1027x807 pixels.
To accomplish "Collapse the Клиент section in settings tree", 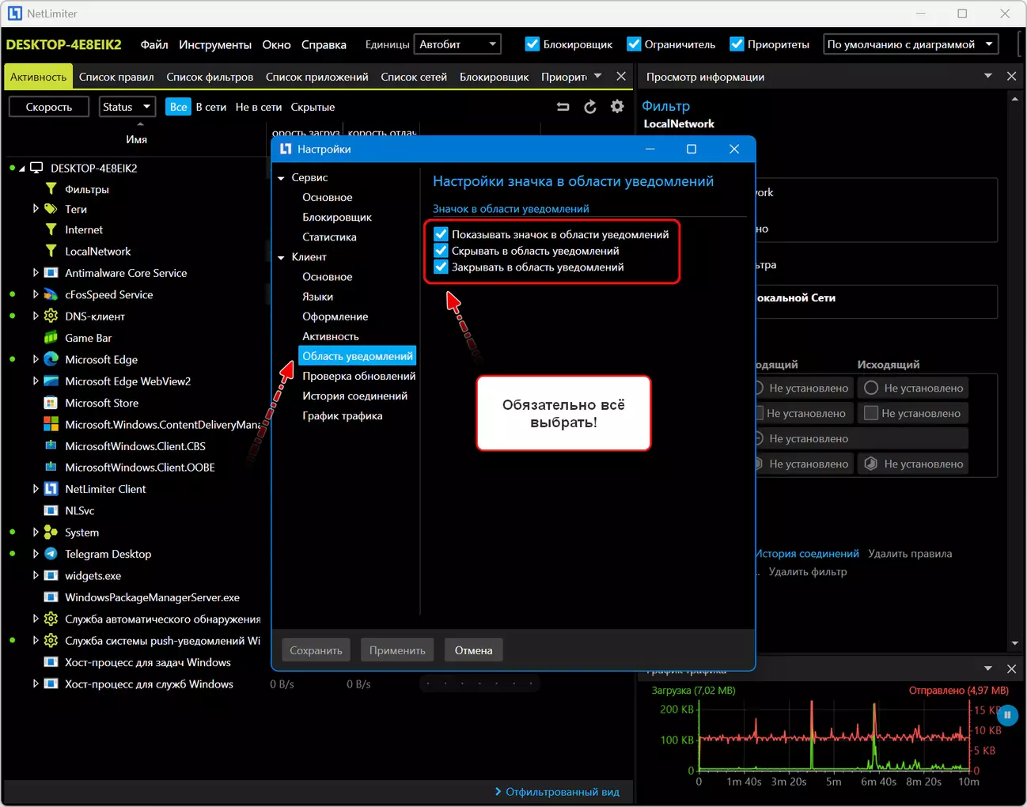I will pyautogui.click(x=281, y=257).
